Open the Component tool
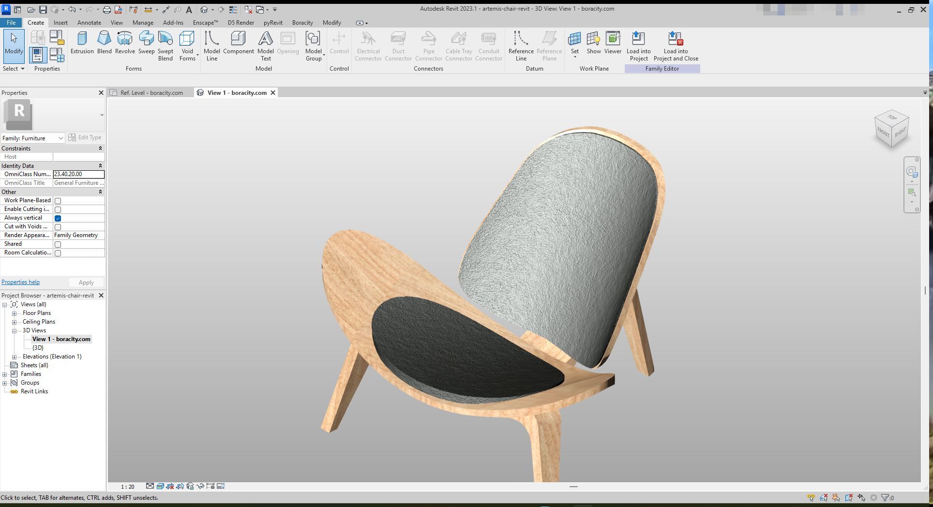The width and height of the screenshot is (933, 507). 238,43
